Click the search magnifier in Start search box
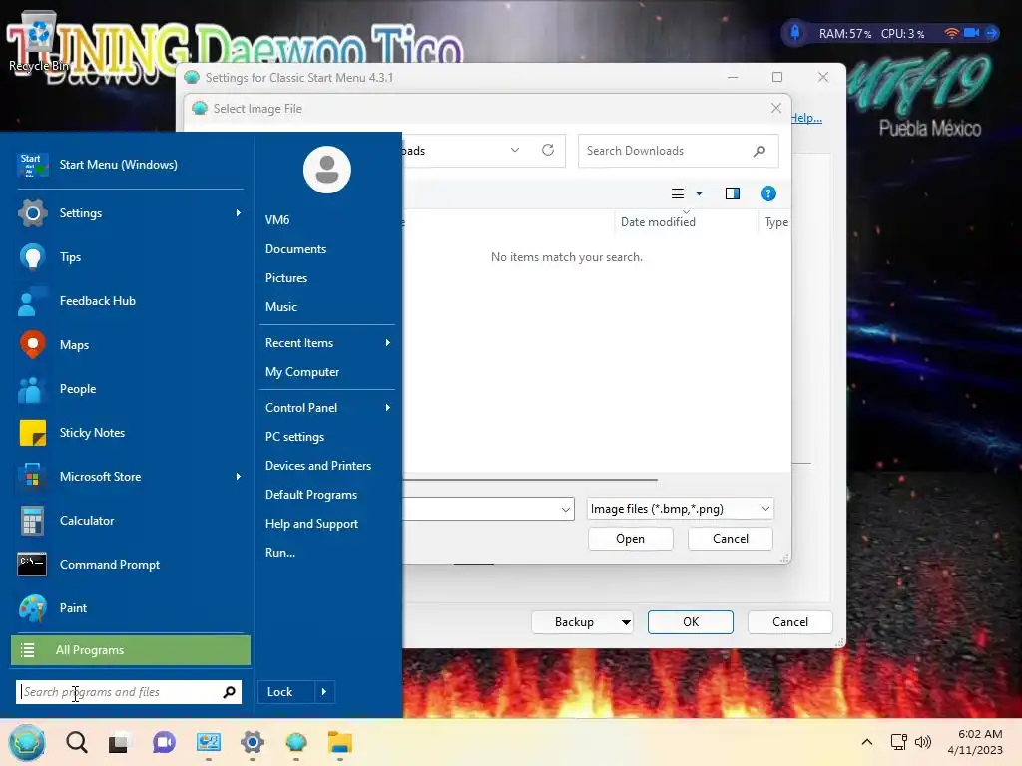 (229, 692)
